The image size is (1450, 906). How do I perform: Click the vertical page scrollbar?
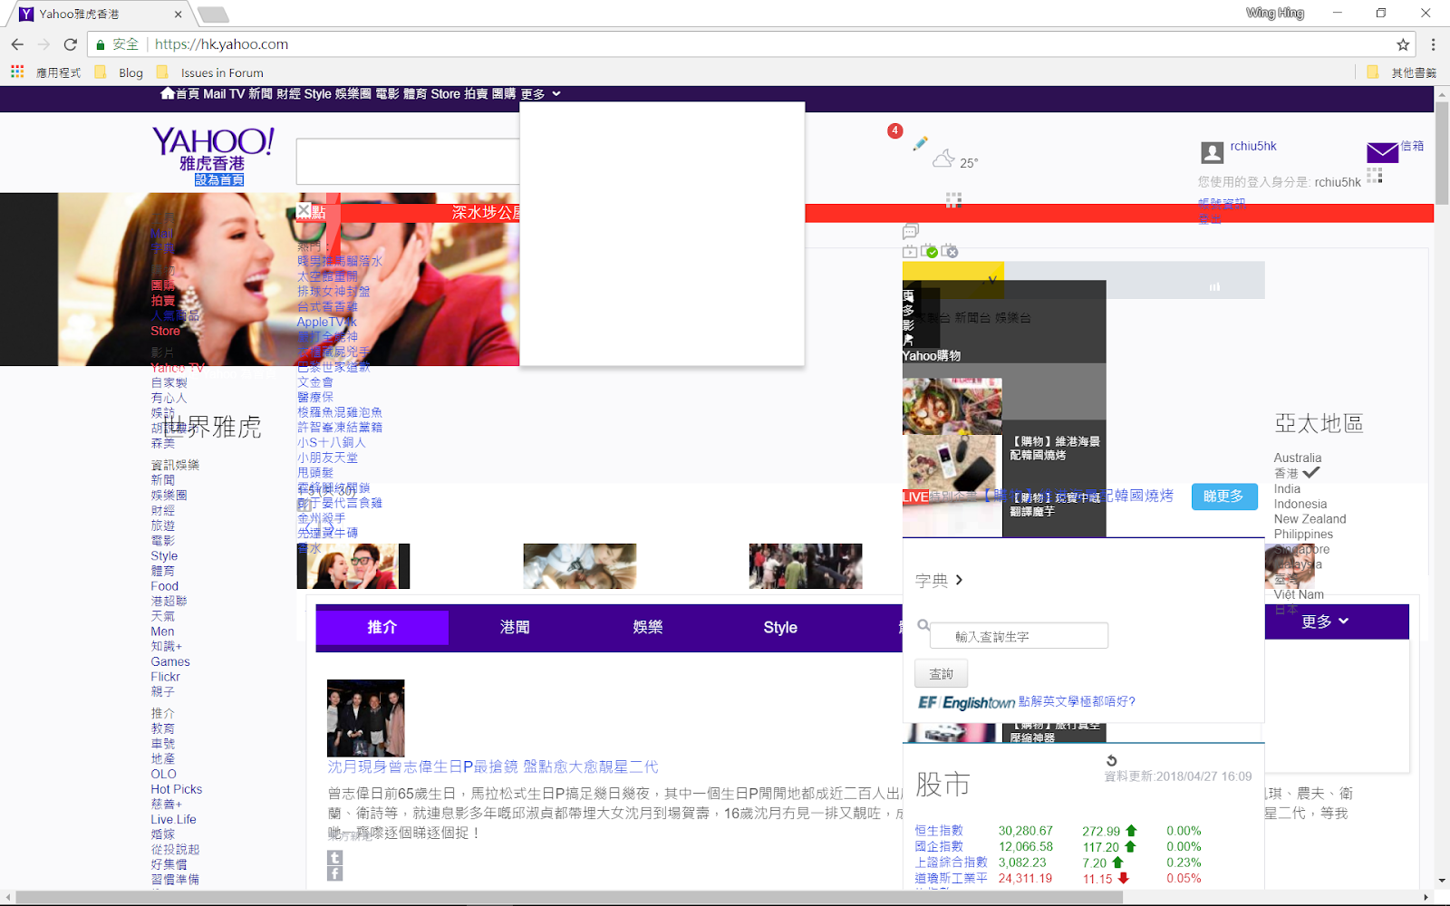tap(1442, 154)
